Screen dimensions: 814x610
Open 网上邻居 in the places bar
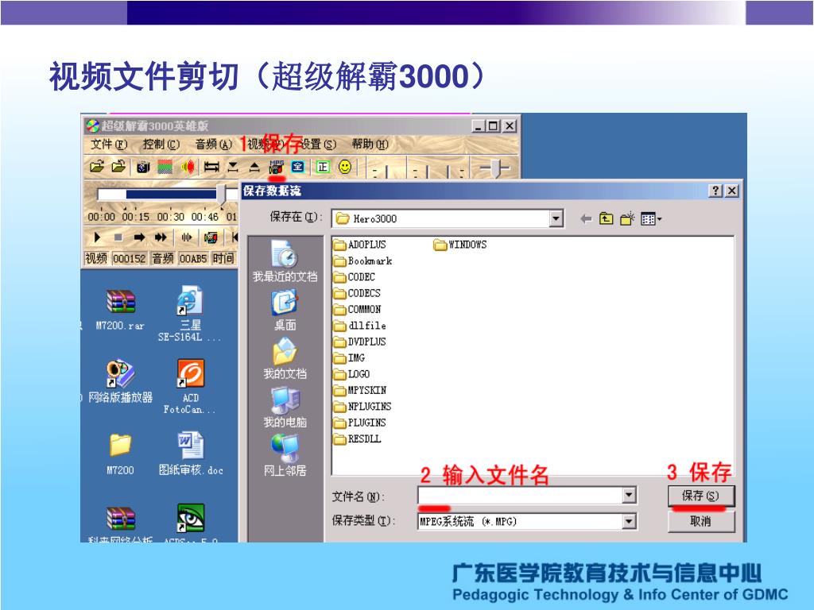point(285,455)
